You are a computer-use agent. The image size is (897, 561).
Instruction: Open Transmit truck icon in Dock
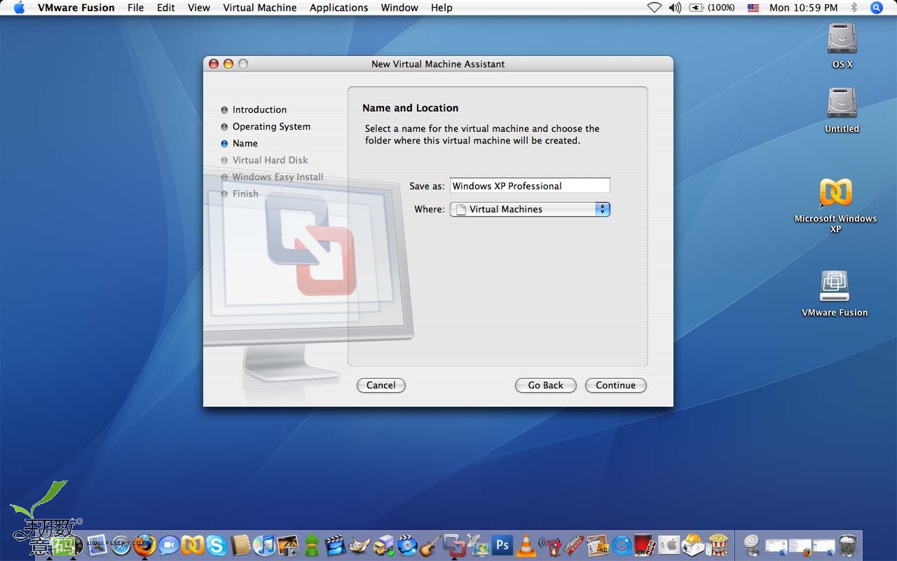[383, 545]
